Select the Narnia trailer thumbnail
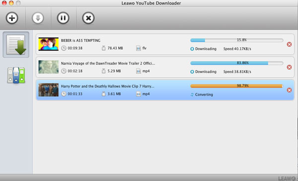Image resolution: width=298 pixels, height=181 pixels. tap(49, 67)
